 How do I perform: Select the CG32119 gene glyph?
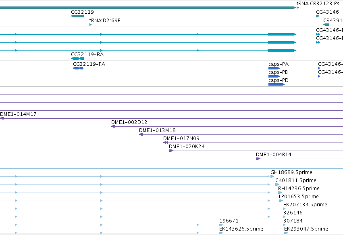(77, 16)
